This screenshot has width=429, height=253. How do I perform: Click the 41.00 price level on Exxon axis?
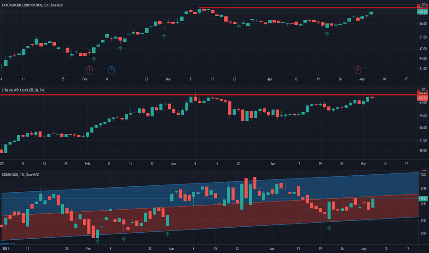423,69
